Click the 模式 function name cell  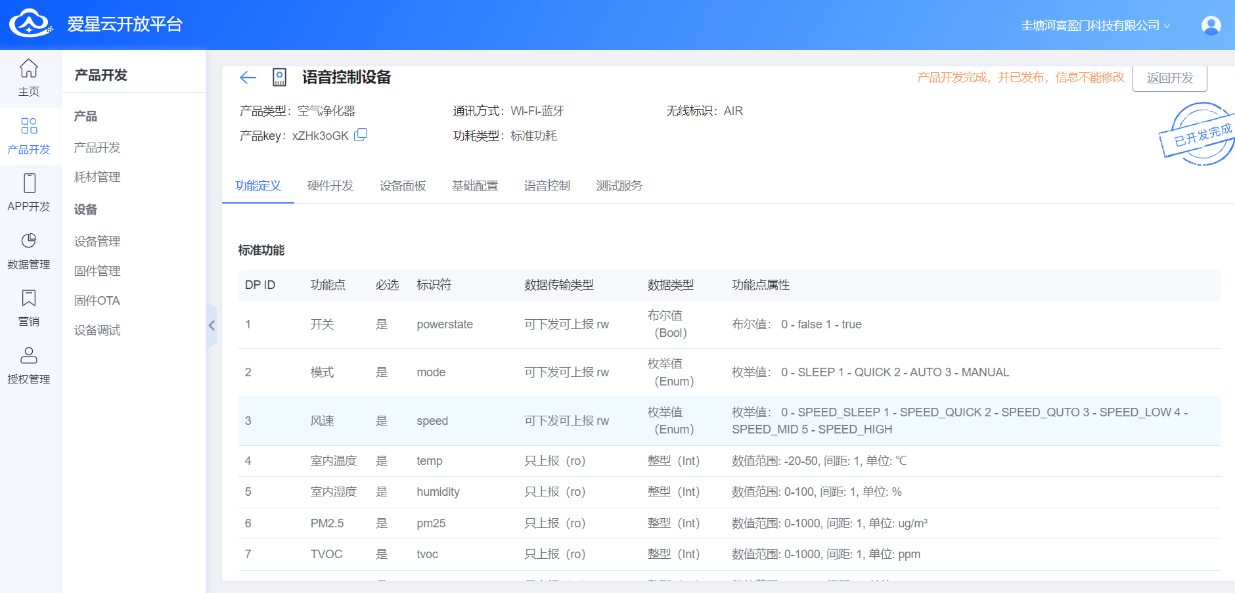[322, 372]
